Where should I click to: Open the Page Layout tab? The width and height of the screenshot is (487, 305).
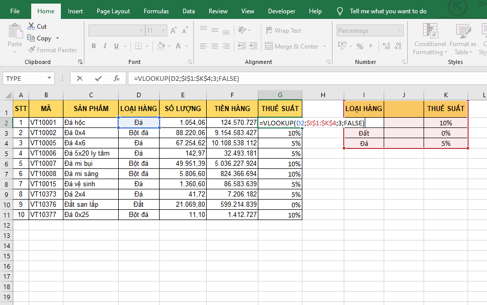point(113,11)
